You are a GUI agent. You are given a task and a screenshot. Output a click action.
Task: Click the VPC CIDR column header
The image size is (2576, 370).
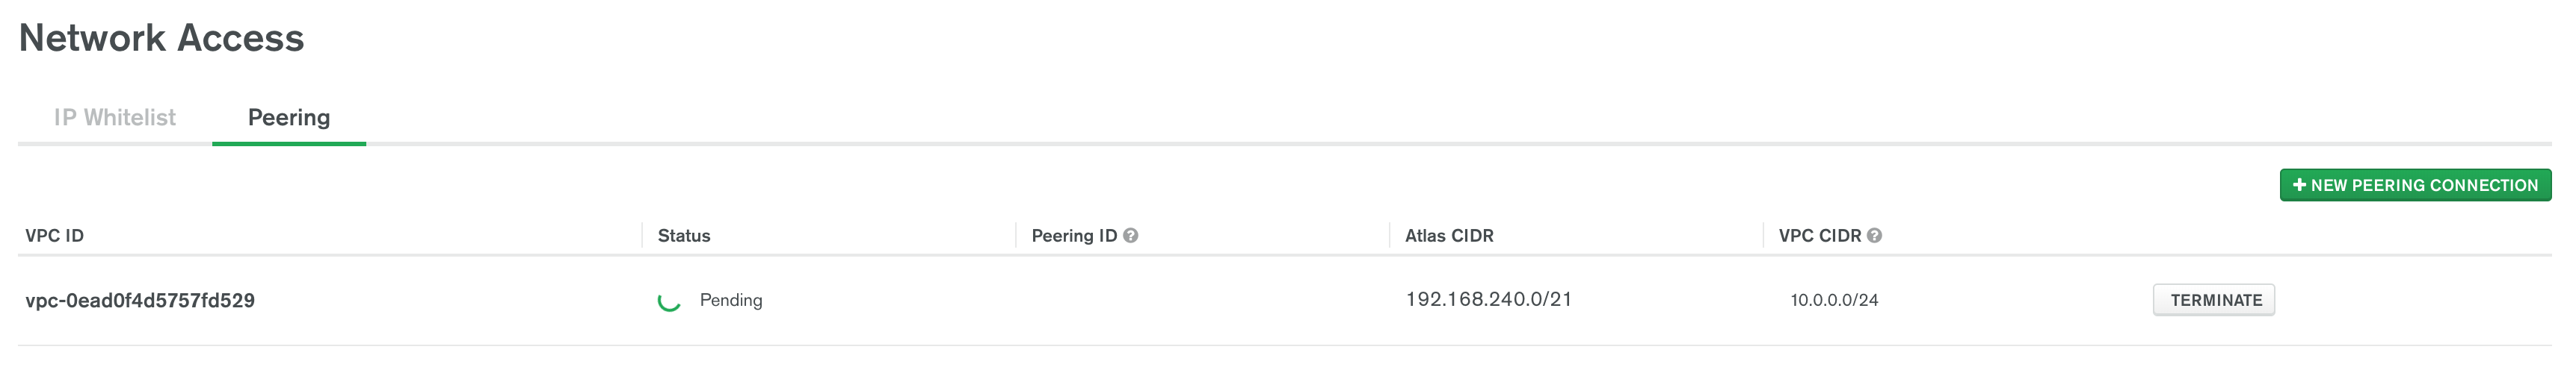coord(1820,236)
